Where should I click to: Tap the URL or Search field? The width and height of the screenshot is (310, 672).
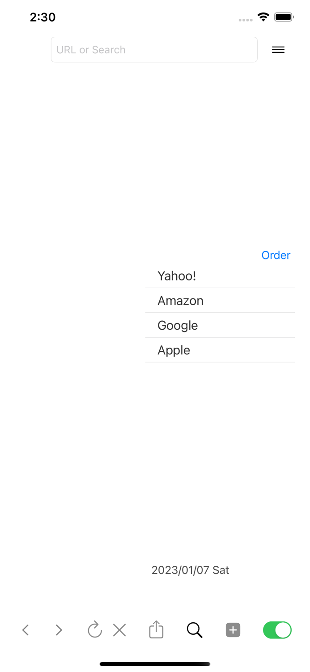coord(154,49)
